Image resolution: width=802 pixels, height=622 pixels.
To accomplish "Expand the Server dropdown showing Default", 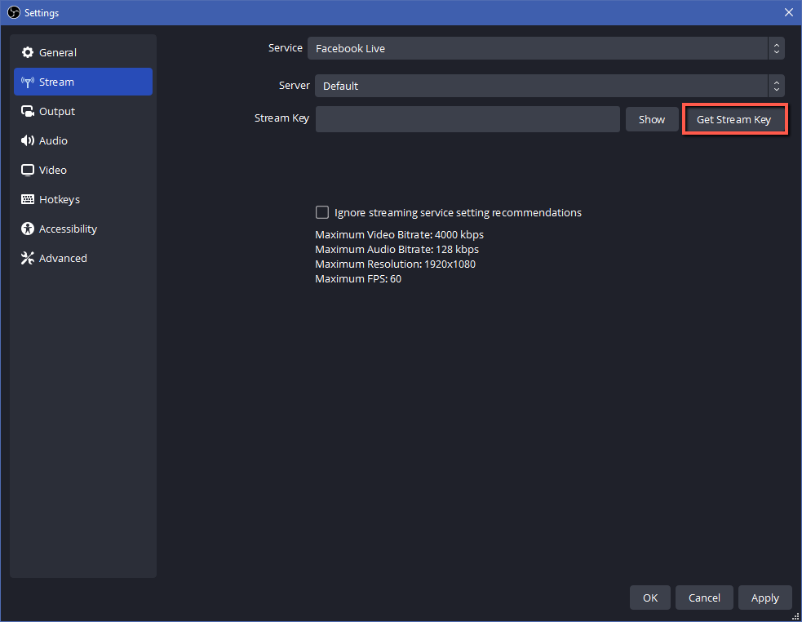I will 550,86.
